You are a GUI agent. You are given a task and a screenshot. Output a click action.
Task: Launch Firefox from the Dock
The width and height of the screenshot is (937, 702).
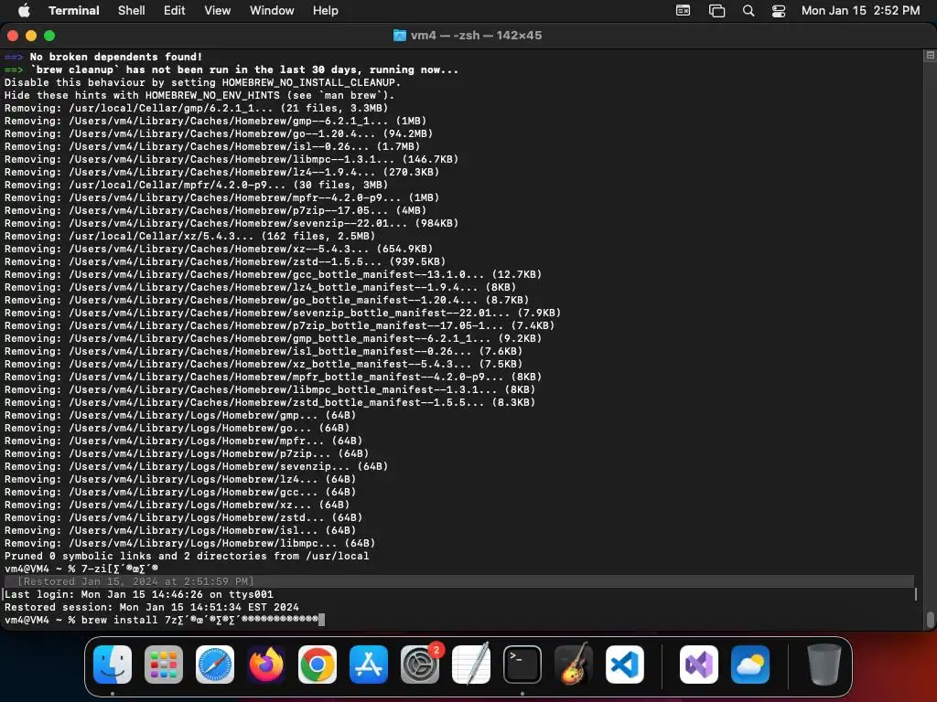point(266,665)
